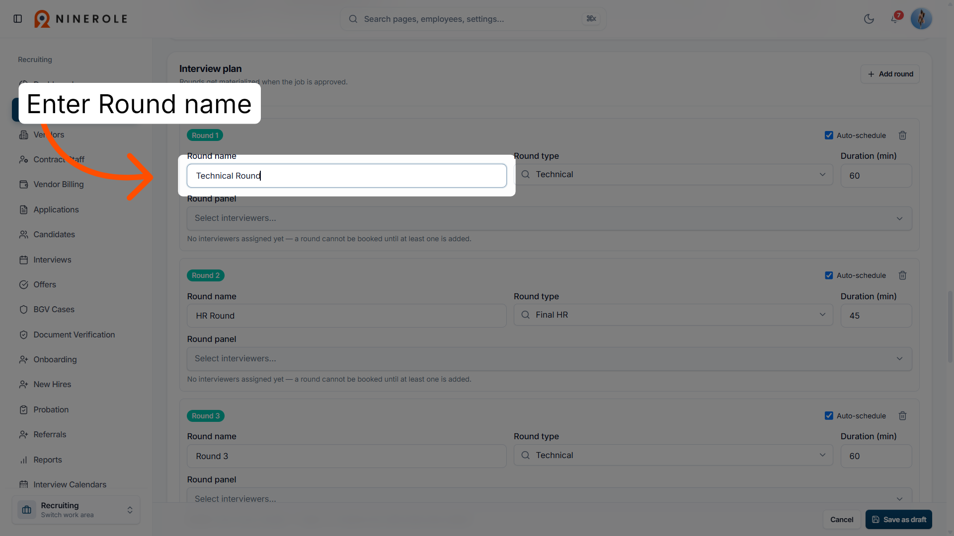Open Document Verification page
Image resolution: width=954 pixels, height=536 pixels.
[74, 335]
